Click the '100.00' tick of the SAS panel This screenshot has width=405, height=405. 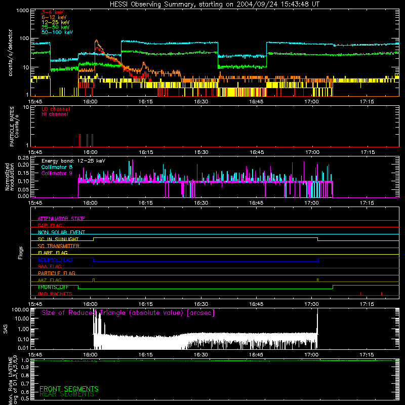tap(20, 310)
